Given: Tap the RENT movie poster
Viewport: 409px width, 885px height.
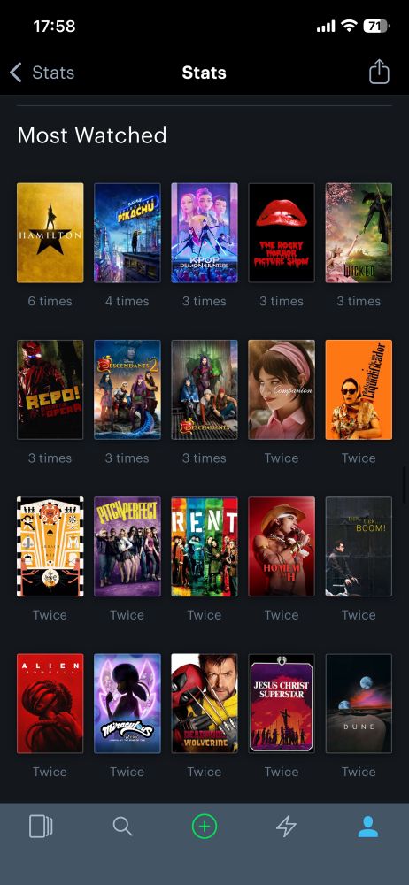Looking at the screenshot, I should tap(204, 546).
